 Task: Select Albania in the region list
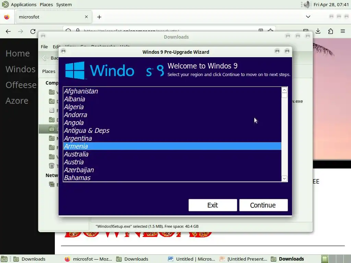coord(172,99)
